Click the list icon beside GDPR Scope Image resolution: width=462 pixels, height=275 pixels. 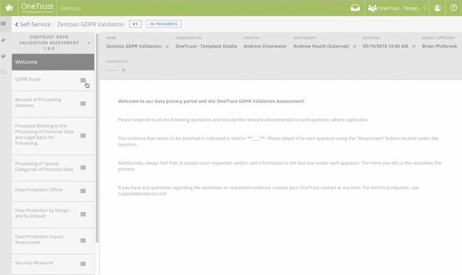coord(83,80)
